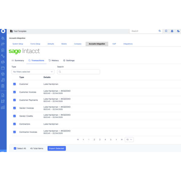
Task: Click the bar chart icon in sidebar
Action: 3,107
